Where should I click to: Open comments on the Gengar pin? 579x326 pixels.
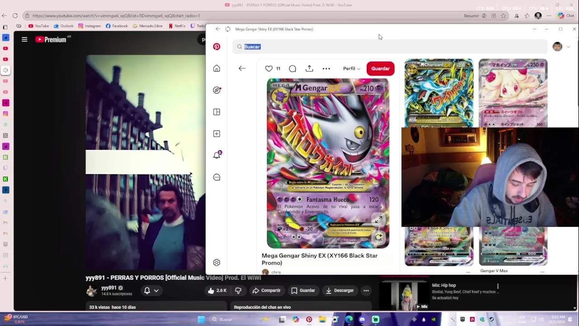tap(292, 68)
